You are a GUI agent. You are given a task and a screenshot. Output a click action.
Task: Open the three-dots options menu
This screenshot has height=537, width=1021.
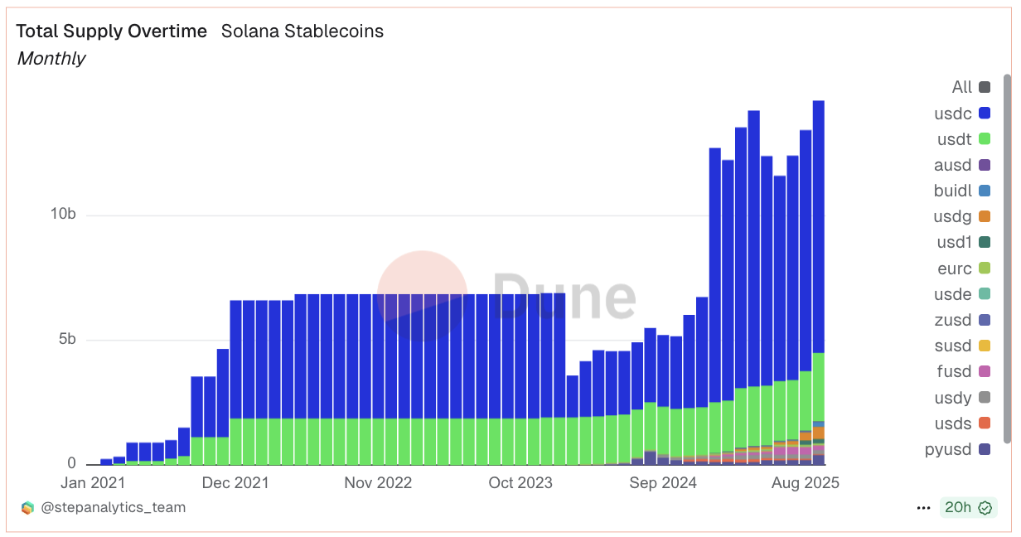point(923,507)
